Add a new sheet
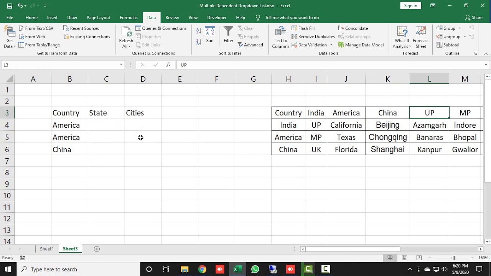Viewport: 491px width, 276px height. (x=97, y=249)
